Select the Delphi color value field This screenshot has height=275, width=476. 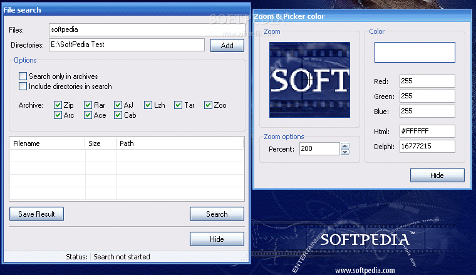(427, 147)
